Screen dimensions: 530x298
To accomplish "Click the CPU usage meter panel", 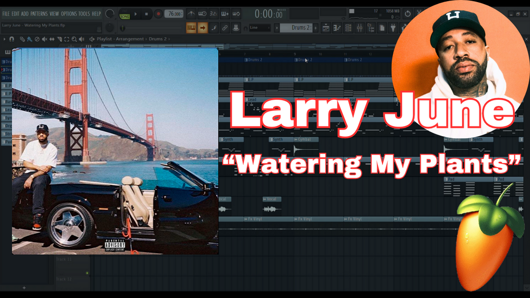I will [374, 14].
